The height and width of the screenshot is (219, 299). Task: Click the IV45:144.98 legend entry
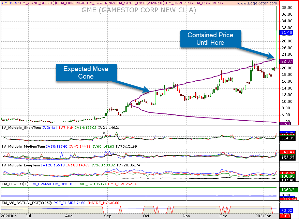pyautogui.click(x=80, y=147)
